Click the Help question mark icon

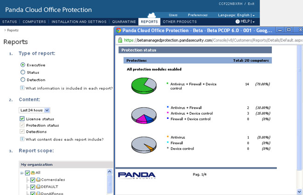point(237,21)
